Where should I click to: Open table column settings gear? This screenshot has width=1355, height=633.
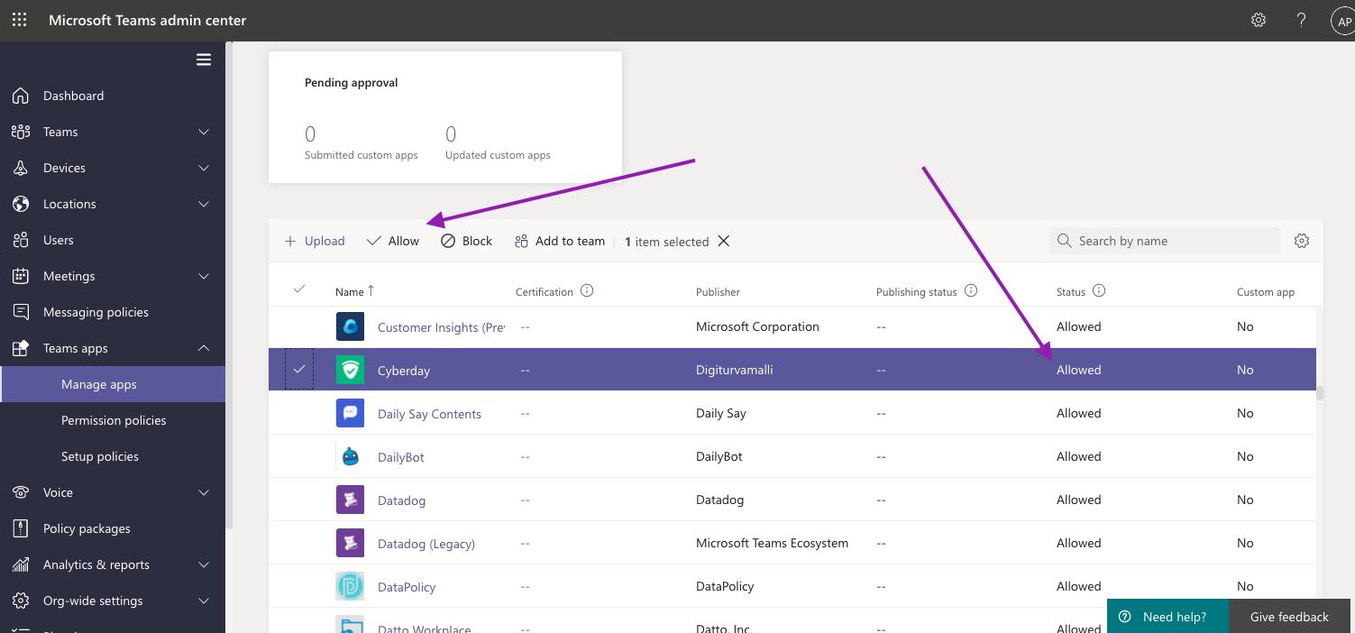pos(1301,241)
